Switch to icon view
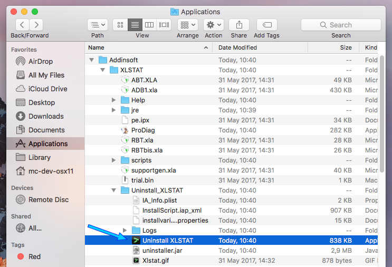Viewport: 392px width, 267px height. click(120, 25)
